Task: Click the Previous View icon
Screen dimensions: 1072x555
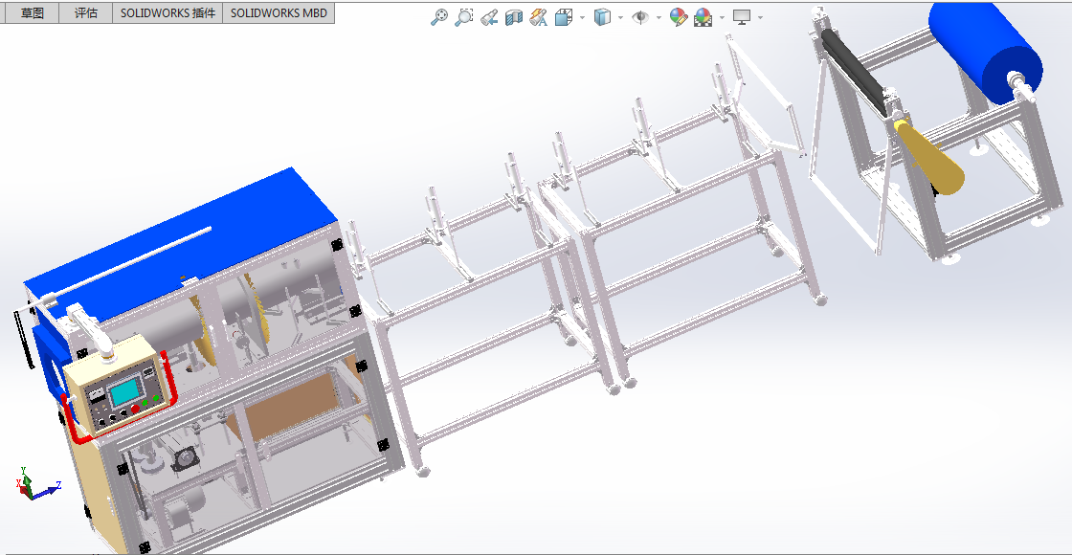Action: click(x=490, y=16)
